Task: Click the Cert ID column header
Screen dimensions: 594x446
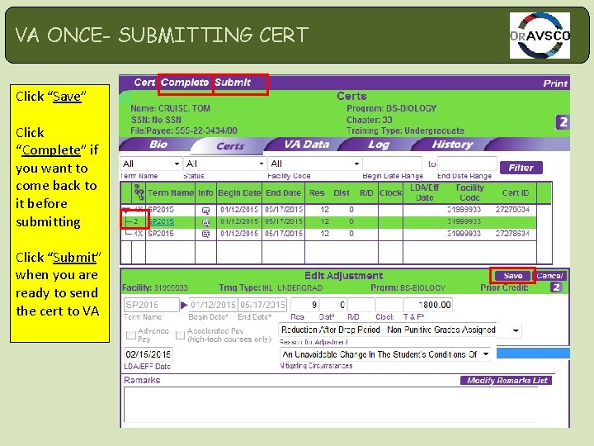Action: tap(515, 192)
